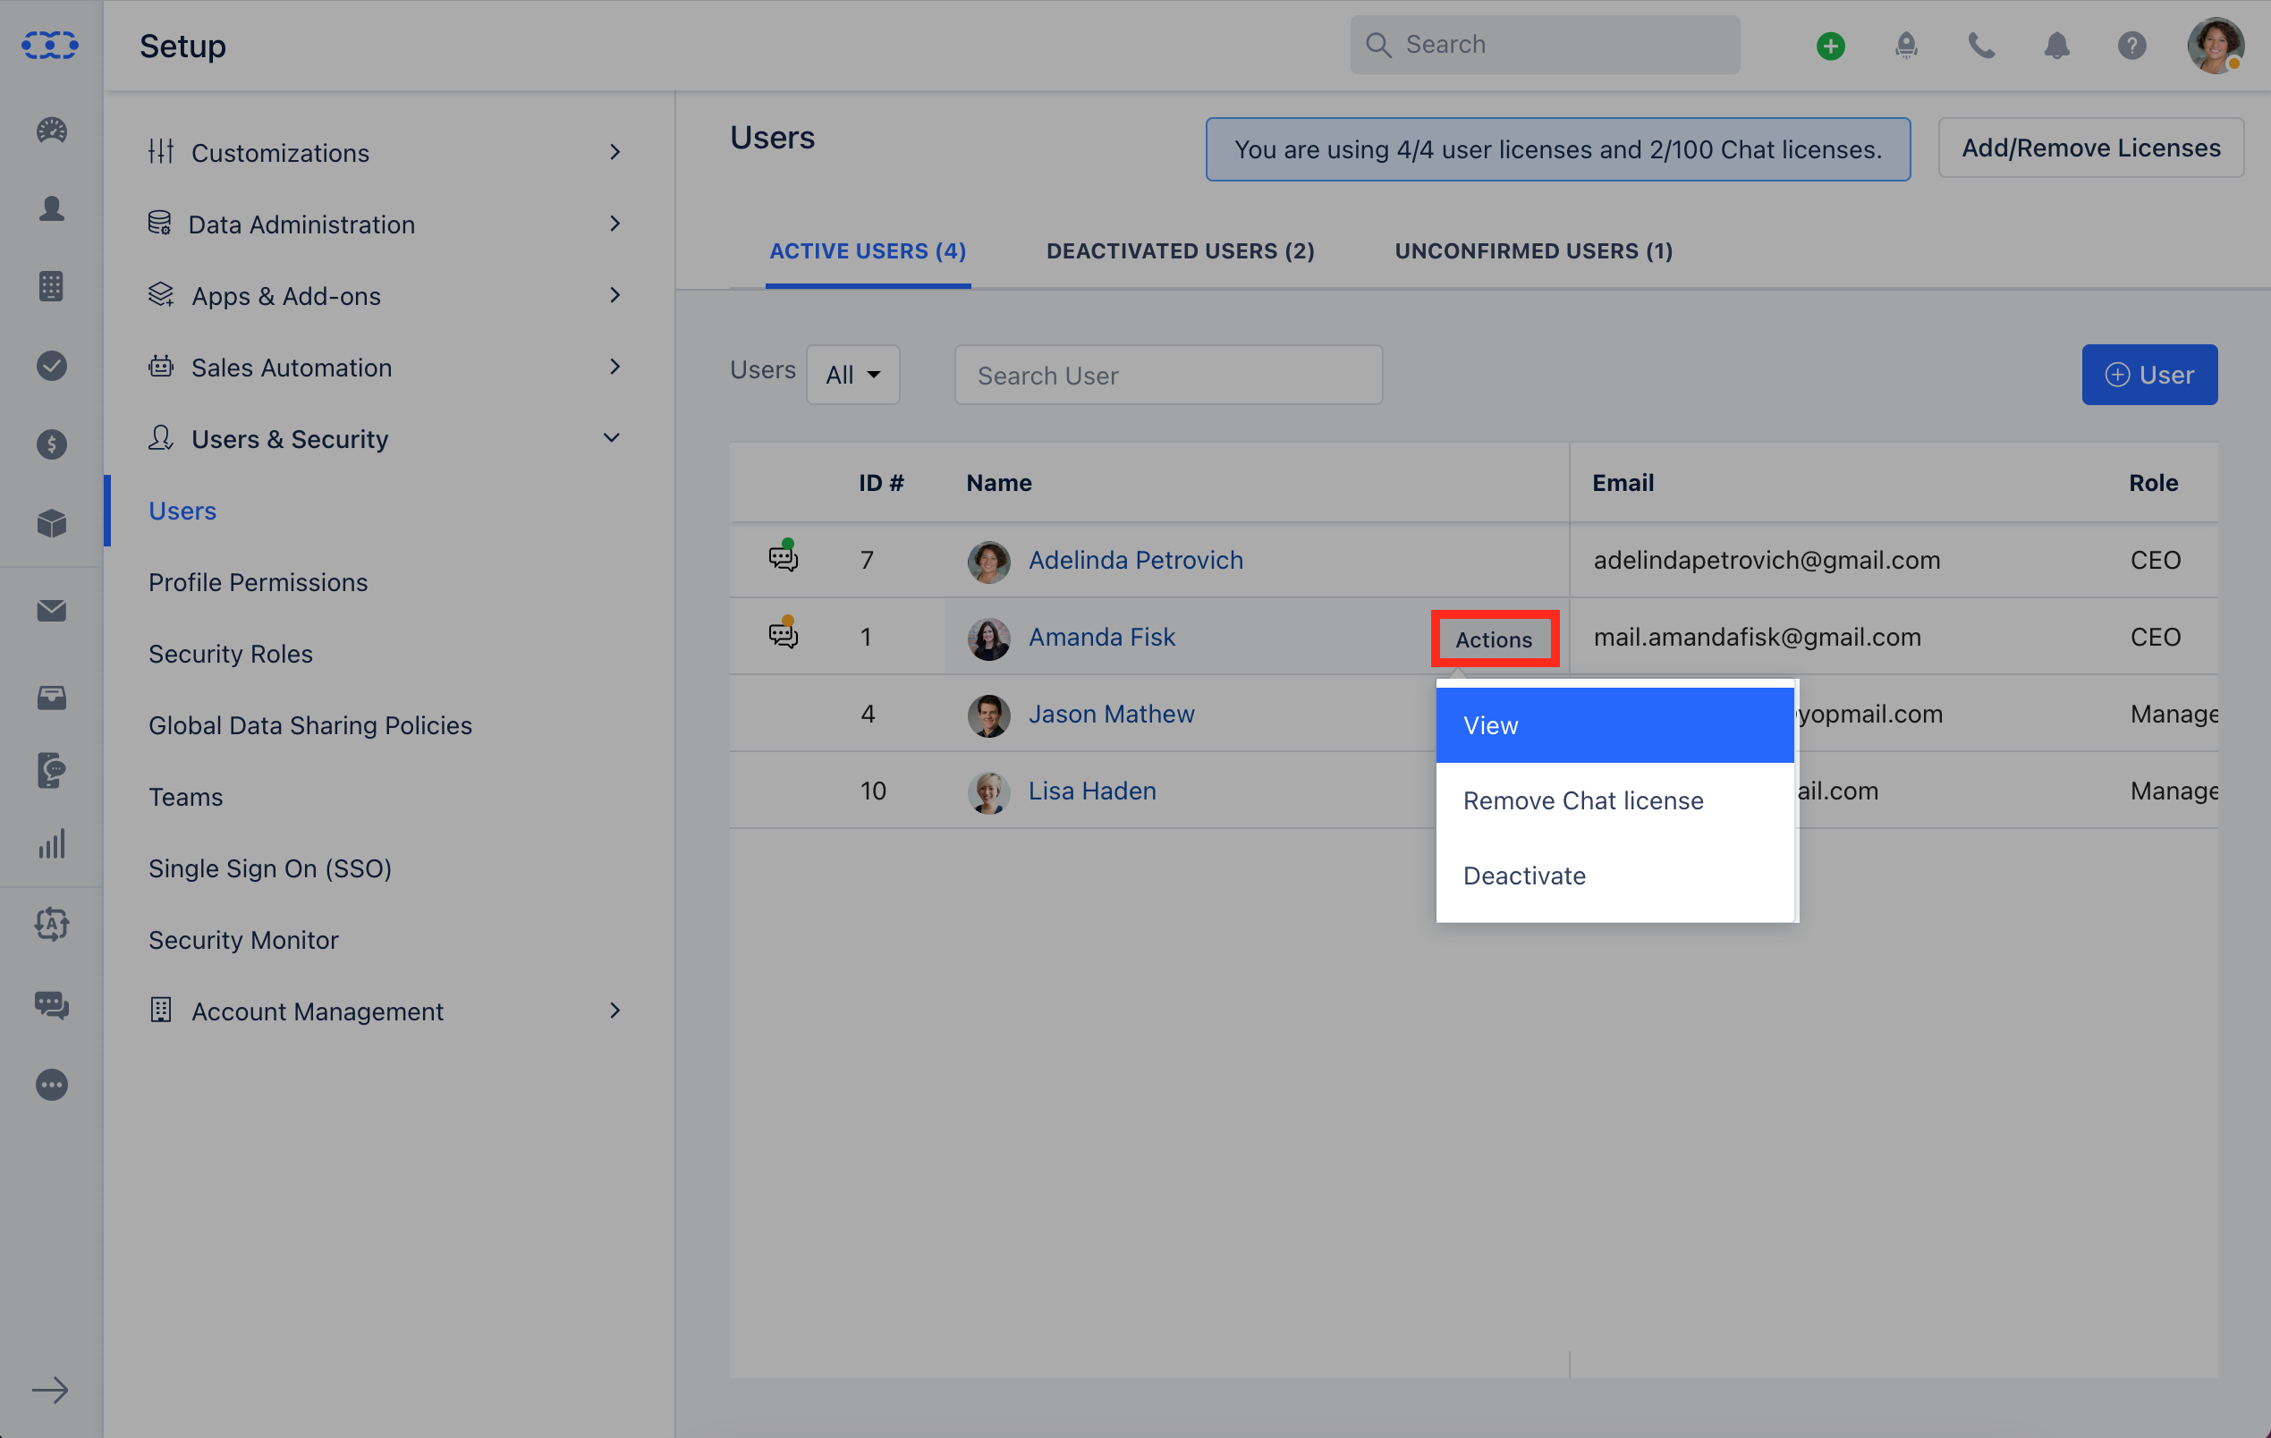Expand the Account Management section
Screen dimensions: 2271x1438
tap(614, 1010)
